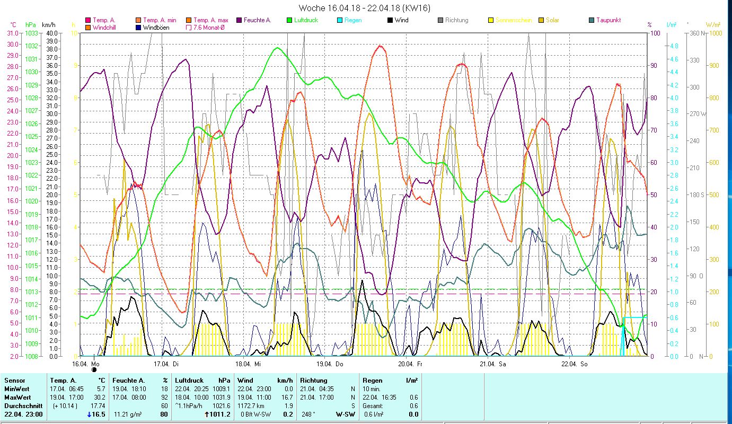Click the '20.04. Fr' date label
This screenshot has width=732, height=424.
411,364
